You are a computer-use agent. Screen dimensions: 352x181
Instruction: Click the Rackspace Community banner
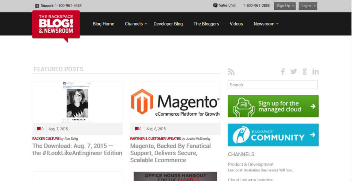tap(273, 135)
